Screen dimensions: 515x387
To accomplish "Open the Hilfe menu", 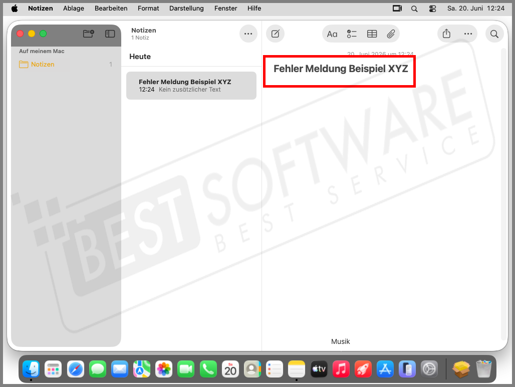I will (254, 8).
